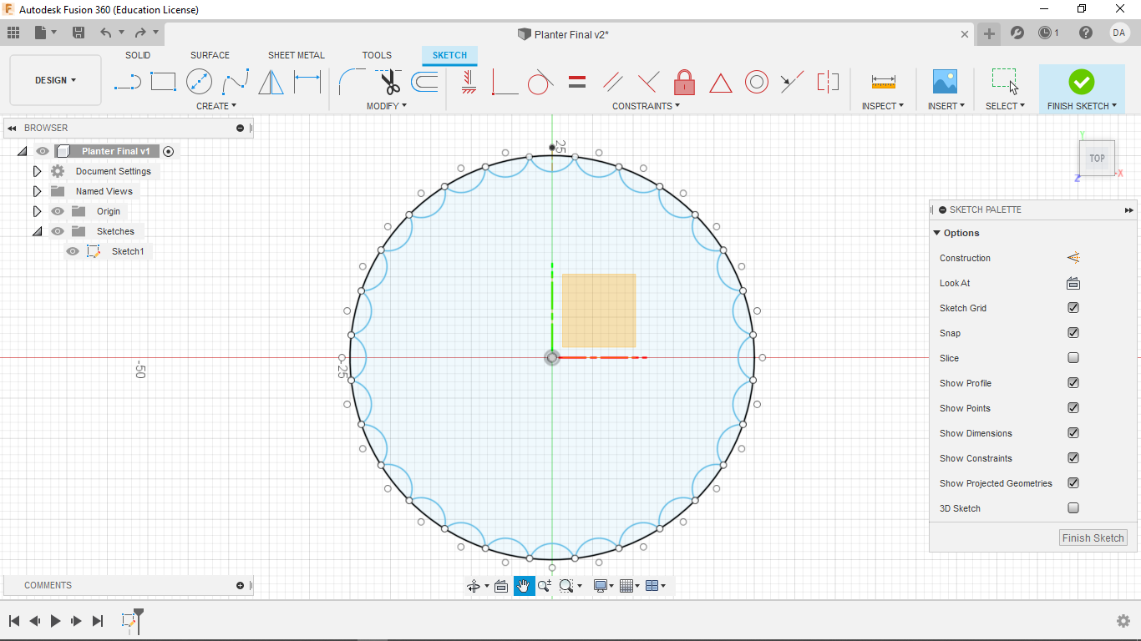Select the Mirror tool triangle icon
Screen dimensions: 1141x641
click(x=271, y=82)
